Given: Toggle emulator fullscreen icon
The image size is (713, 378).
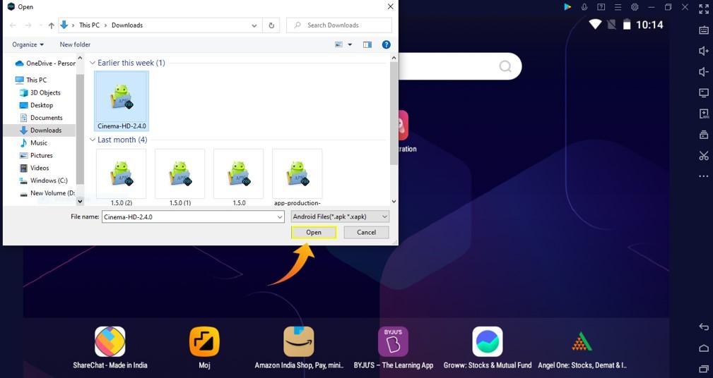Looking at the screenshot, I should point(703,8).
